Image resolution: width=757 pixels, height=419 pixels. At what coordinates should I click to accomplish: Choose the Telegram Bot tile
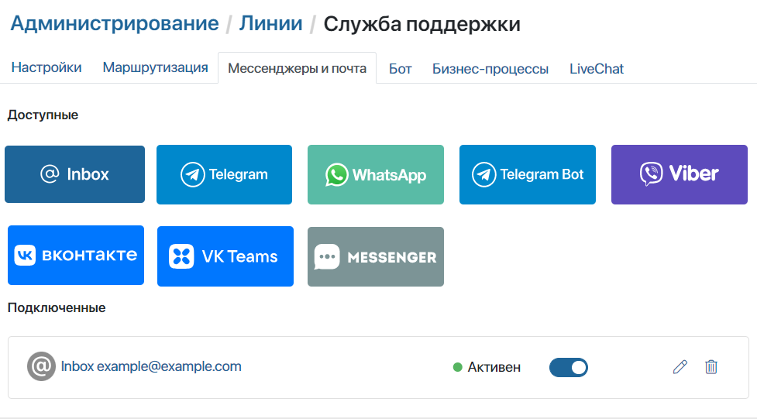pyautogui.click(x=527, y=175)
